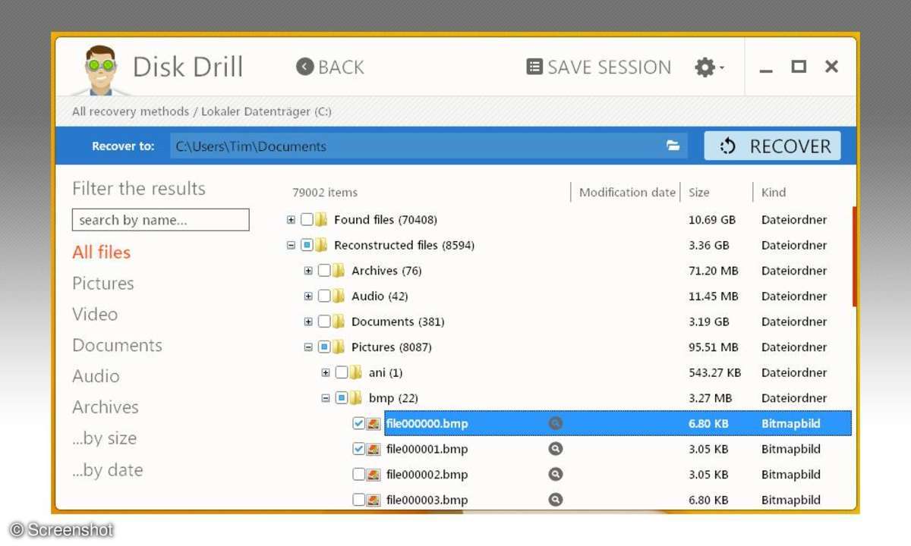Click the search by name field
The width and height of the screenshot is (911, 546).
pos(161,220)
